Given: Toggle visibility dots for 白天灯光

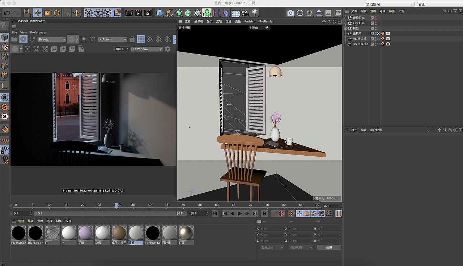Looking at the screenshot, I should point(376,23).
